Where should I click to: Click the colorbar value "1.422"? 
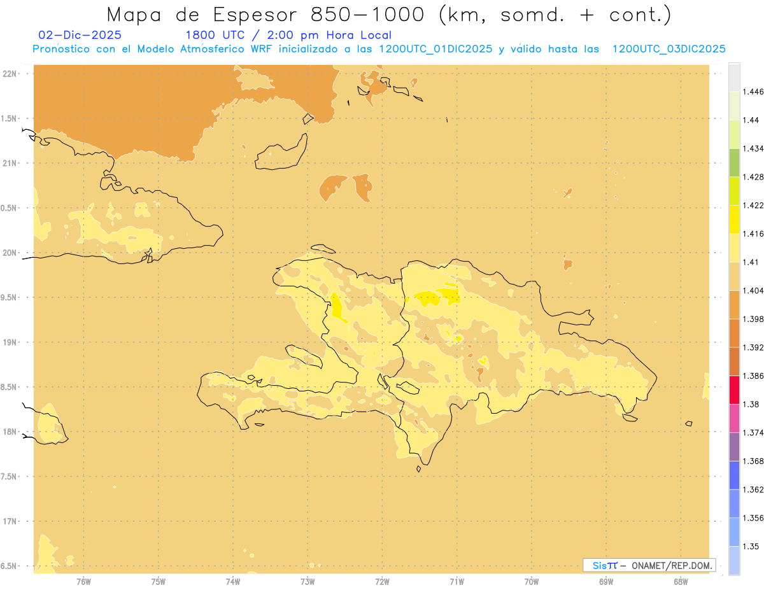click(753, 205)
